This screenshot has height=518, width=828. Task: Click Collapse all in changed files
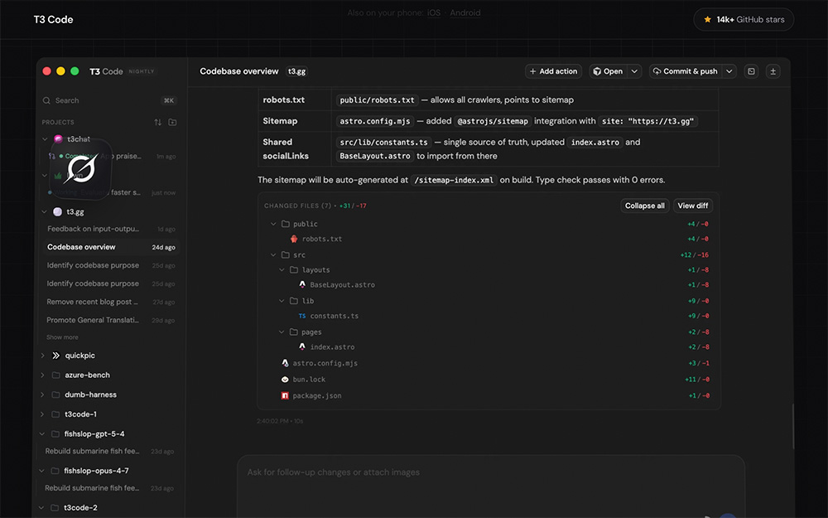(x=645, y=206)
